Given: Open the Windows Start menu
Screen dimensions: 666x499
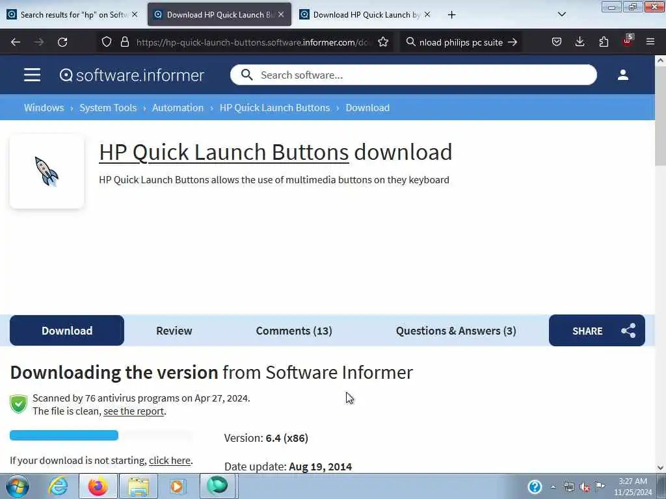Looking at the screenshot, I should pyautogui.click(x=18, y=486).
